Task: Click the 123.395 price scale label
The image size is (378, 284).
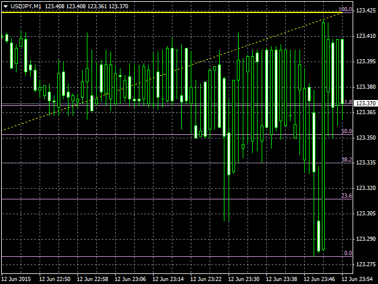Action: click(365, 62)
